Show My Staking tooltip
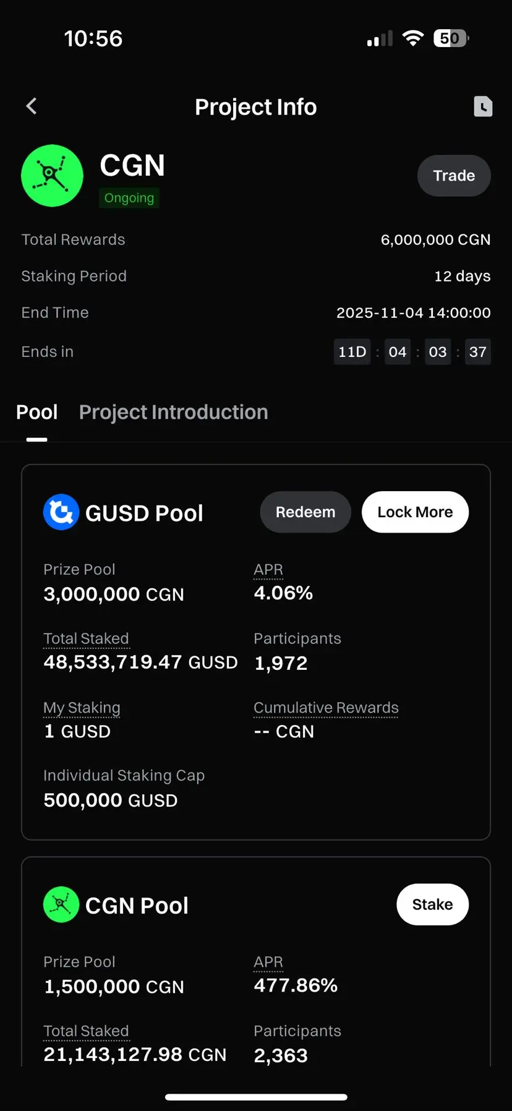512x1111 pixels. click(x=82, y=708)
